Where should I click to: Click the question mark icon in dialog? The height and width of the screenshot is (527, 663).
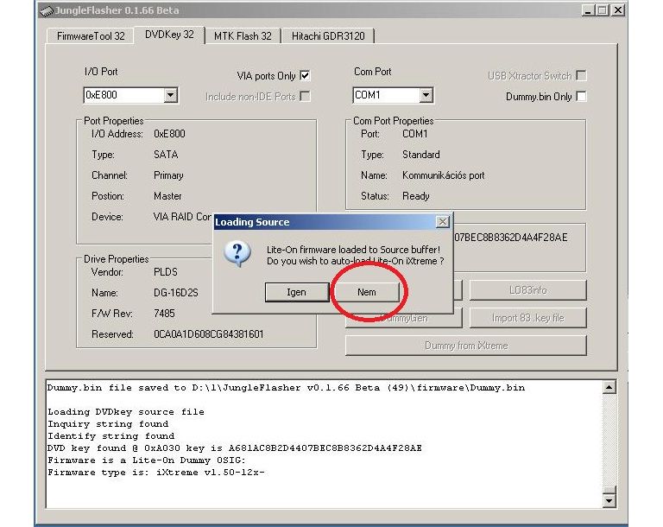[237, 253]
